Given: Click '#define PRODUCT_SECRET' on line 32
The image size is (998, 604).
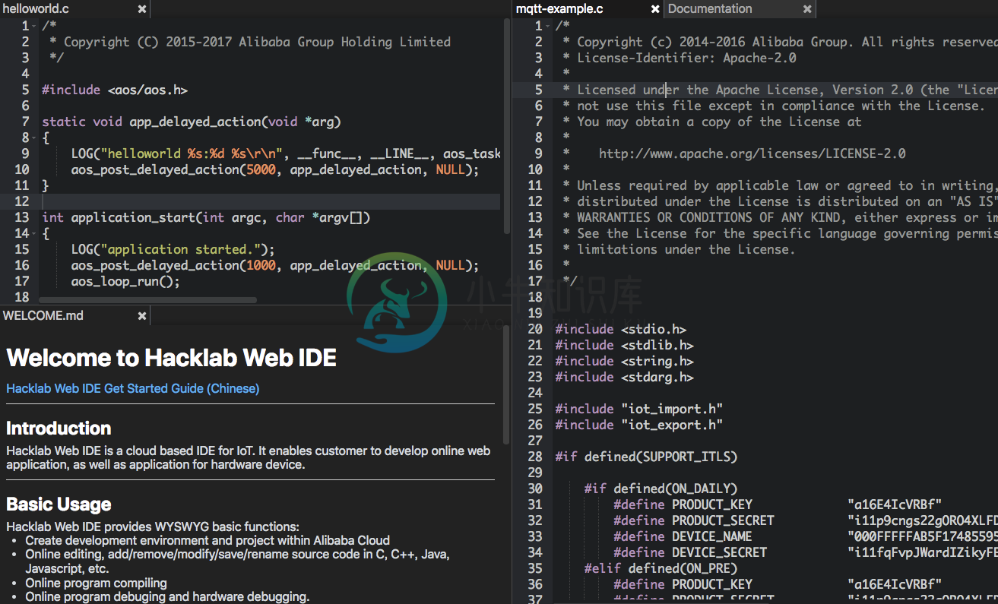Looking at the screenshot, I should 694,520.
